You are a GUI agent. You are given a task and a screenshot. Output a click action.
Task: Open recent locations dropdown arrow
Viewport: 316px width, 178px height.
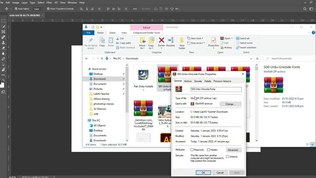(98, 58)
